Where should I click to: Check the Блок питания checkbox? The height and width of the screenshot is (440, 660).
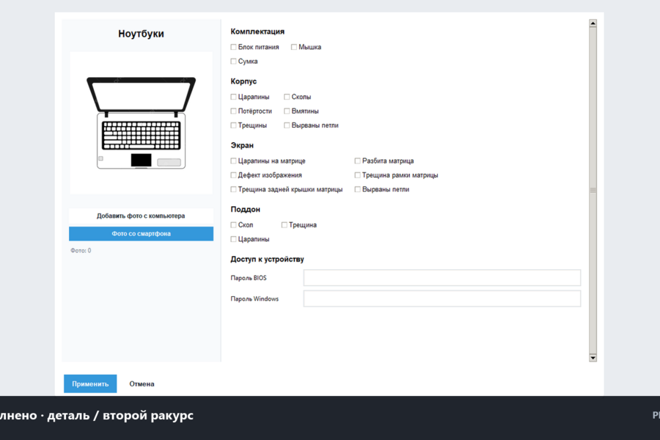(x=233, y=47)
